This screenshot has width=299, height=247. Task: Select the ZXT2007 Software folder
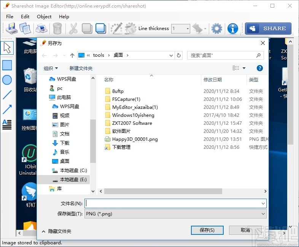(x=128, y=123)
